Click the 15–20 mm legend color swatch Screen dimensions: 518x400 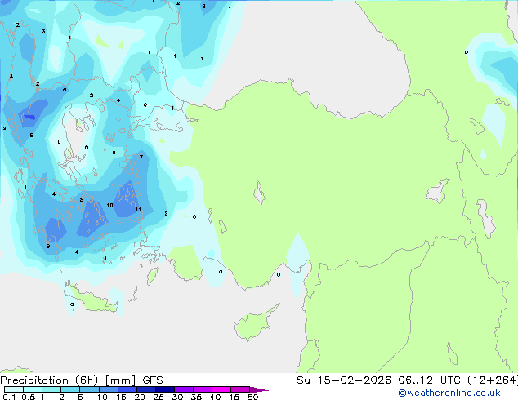click(127, 389)
